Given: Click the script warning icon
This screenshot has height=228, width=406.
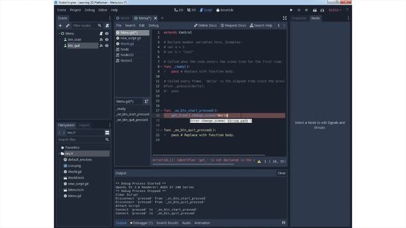Looking at the screenshot, I should tap(259, 161).
